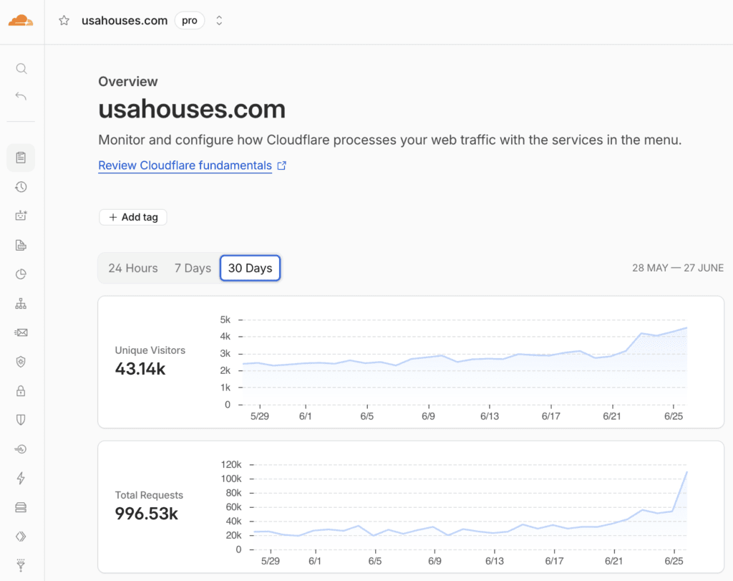Open the Caching storage drive icon

click(21, 507)
